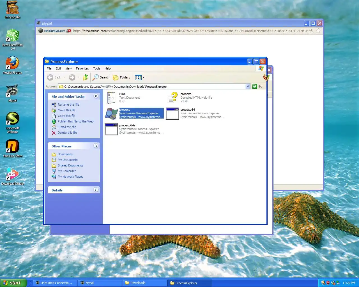Select the procexp64 executable file
The image size is (359, 287).
[195, 113]
